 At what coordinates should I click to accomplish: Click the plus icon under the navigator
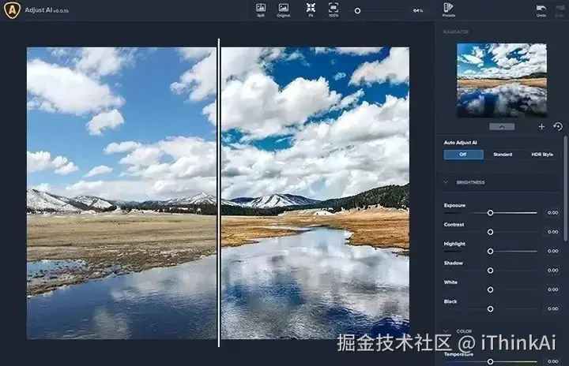pyautogui.click(x=541, y=126)
